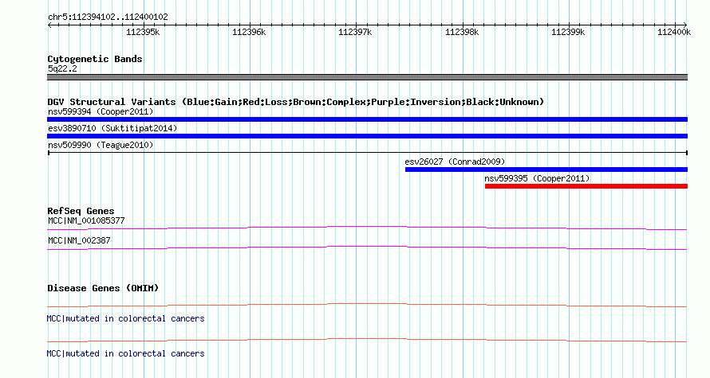
Task: Select the Cytogenetic Bands track title
Action: 95,59
